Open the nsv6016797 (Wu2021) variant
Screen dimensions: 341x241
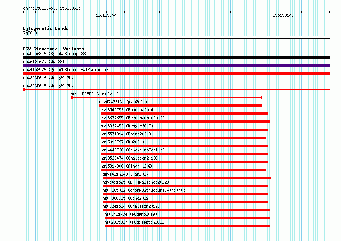point(122,142)
